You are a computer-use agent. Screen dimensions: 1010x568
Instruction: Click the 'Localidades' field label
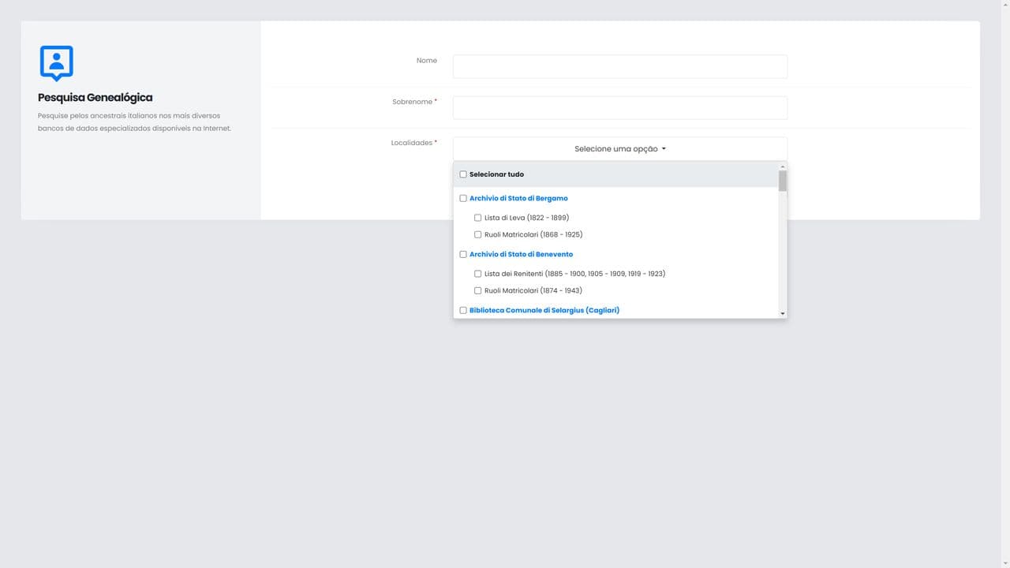pyautogui.click(x=412, y=143)
